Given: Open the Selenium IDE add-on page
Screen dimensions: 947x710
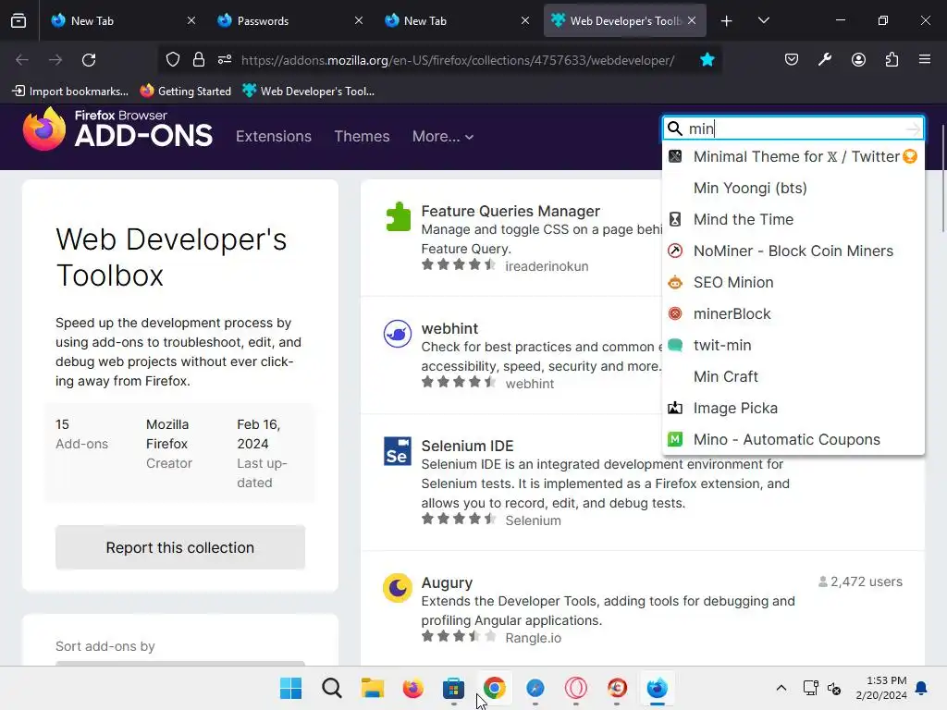Looking at the screenshot, I should pos(467,446).
